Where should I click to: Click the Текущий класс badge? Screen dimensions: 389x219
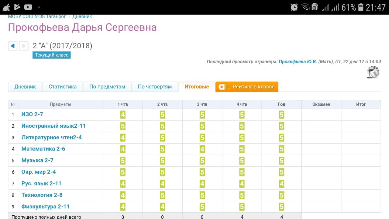tap(52, 55)
